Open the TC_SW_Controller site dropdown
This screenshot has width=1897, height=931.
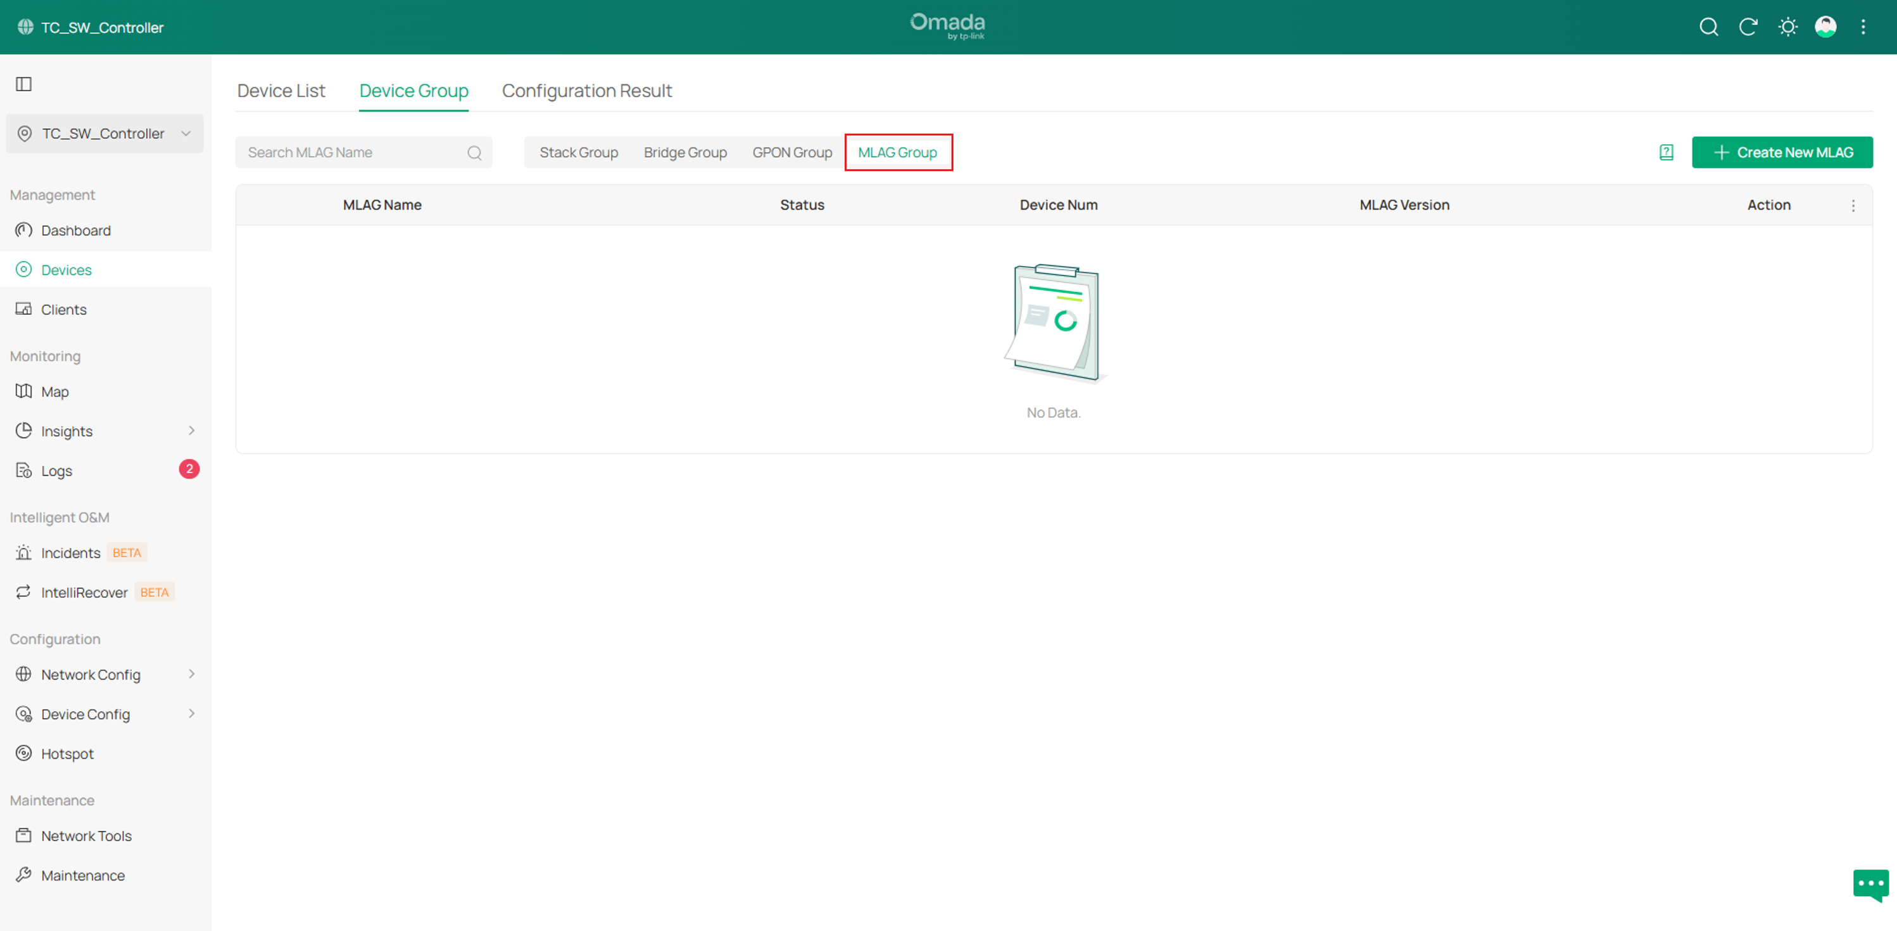[104, 133]
